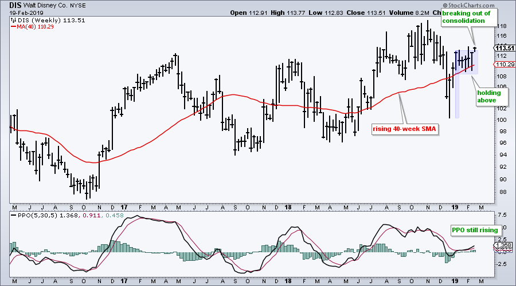Click the red 110.29 moving-average tag on the axis
Viewport: 516px width, 286px height.
505,65
